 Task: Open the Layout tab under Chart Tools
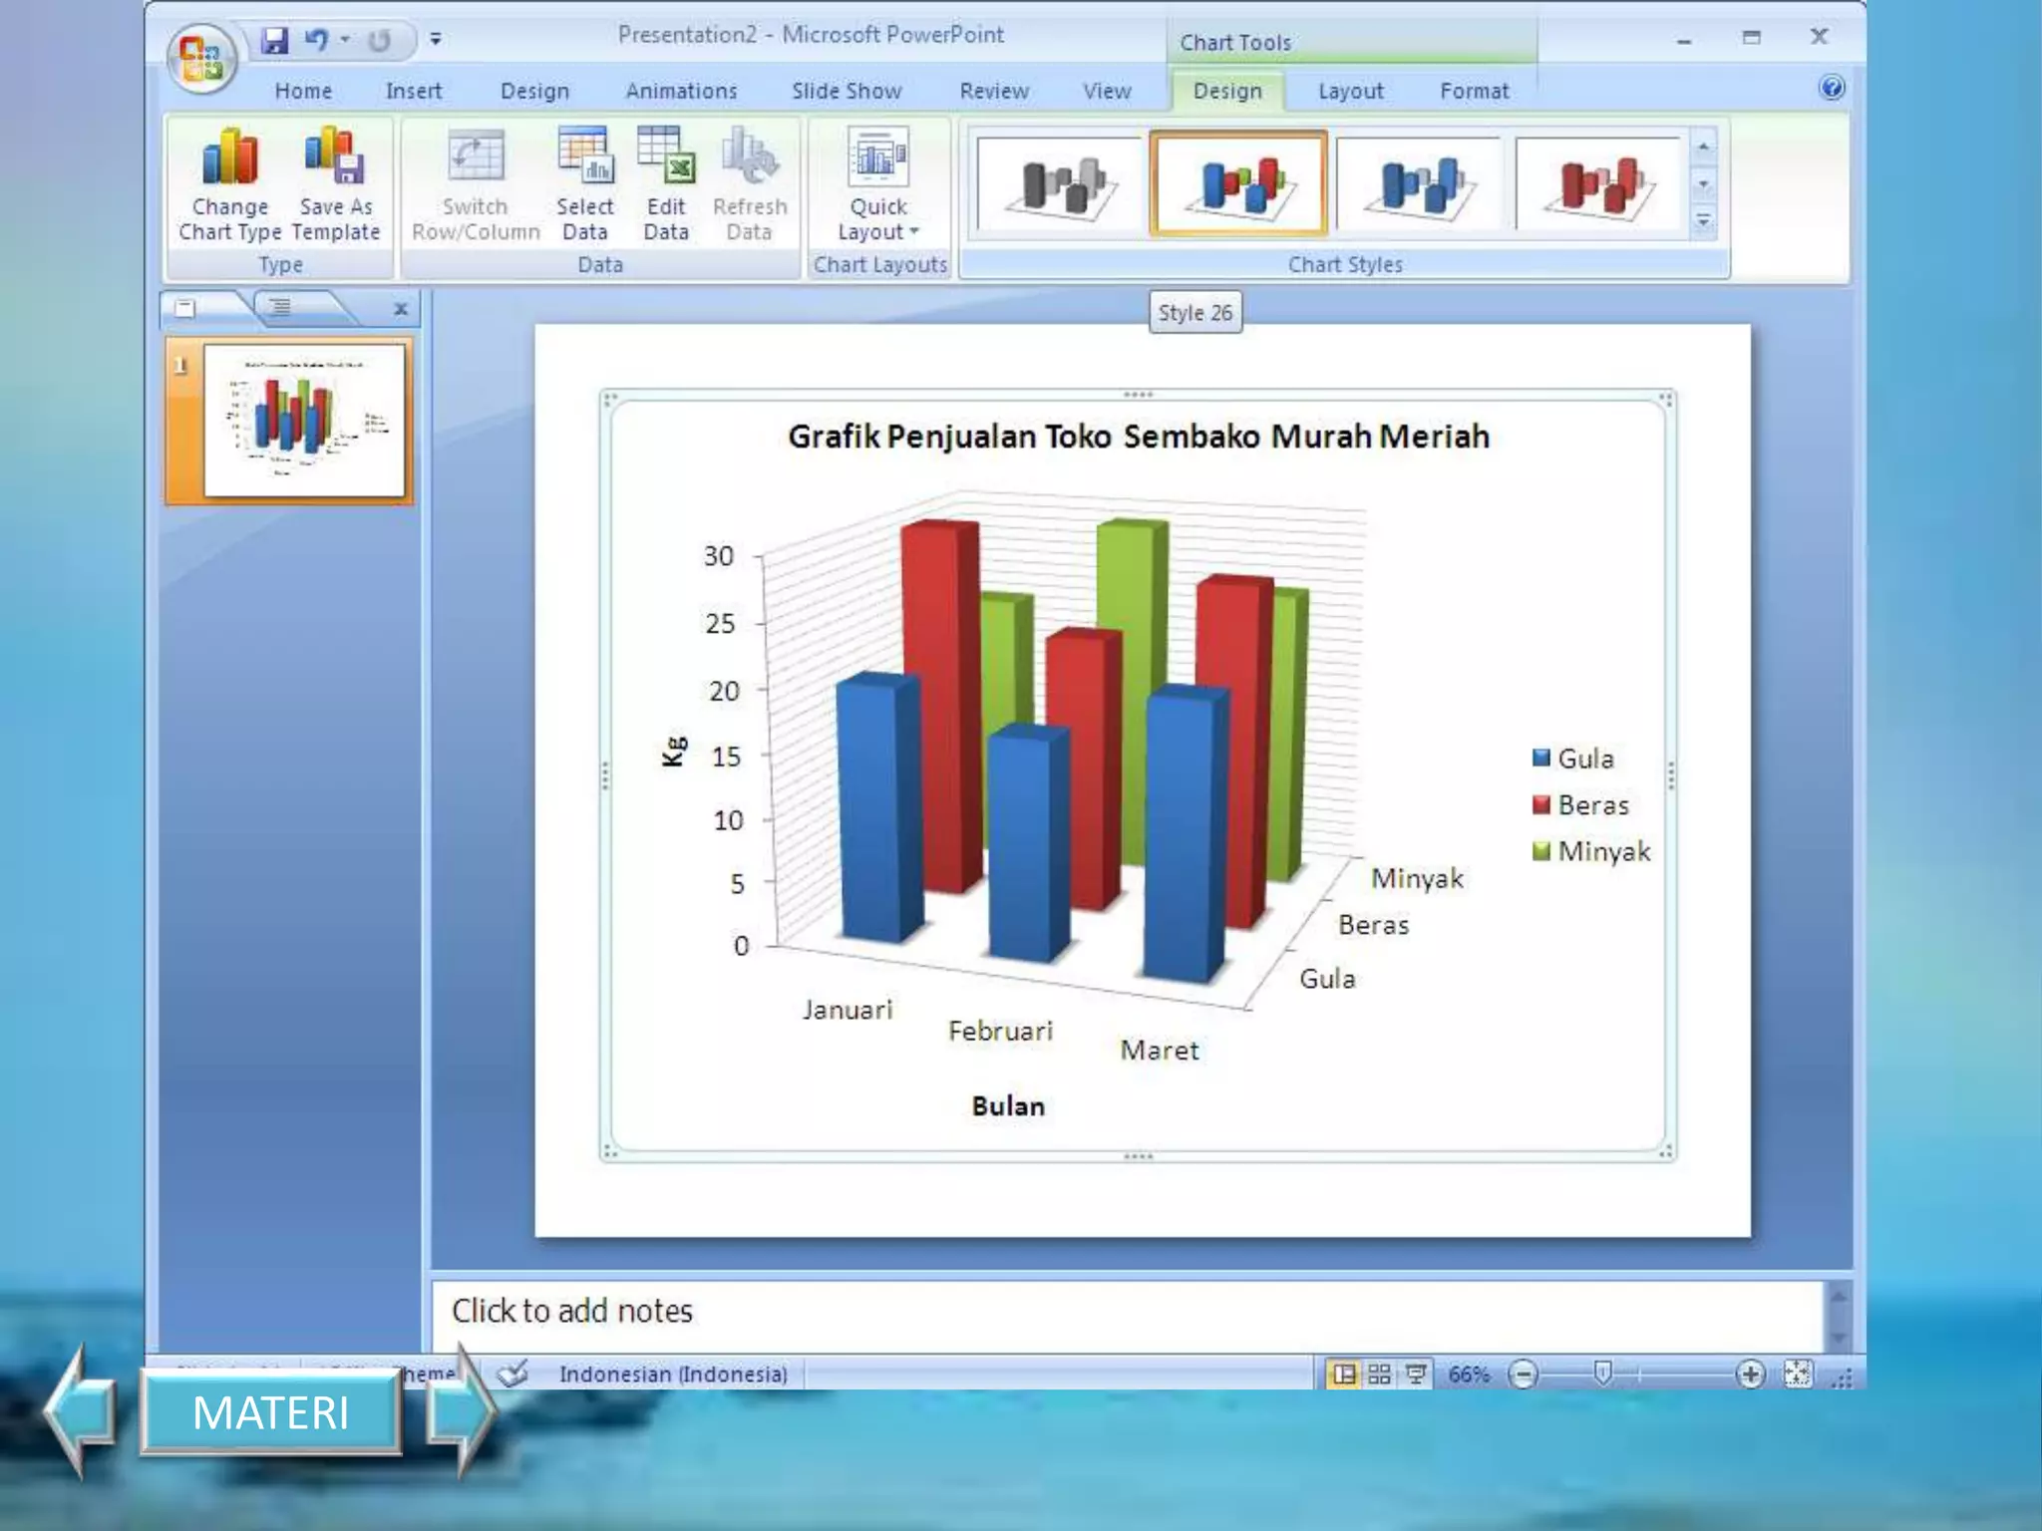pyautogui.click(x=1350, y=91)
